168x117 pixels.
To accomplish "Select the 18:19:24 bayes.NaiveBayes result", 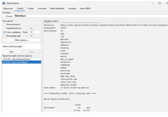I will click(21, 62).
